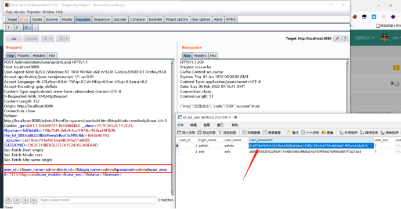Click the search term input field

point(97,200)
